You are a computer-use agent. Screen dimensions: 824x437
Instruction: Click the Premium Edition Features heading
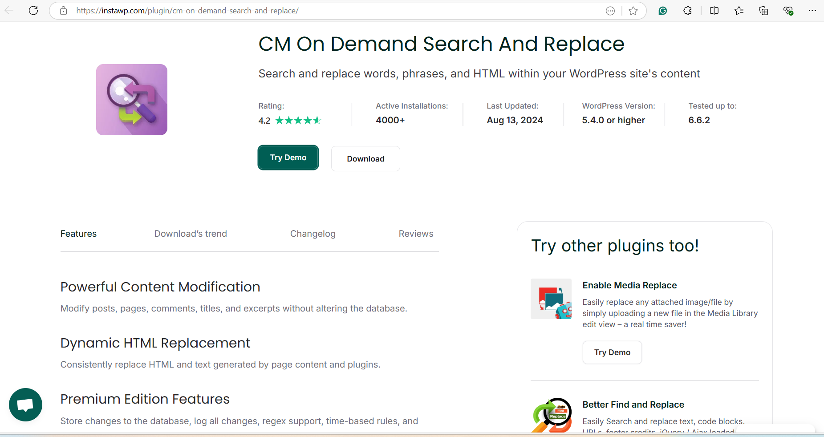tap(145, 399)
